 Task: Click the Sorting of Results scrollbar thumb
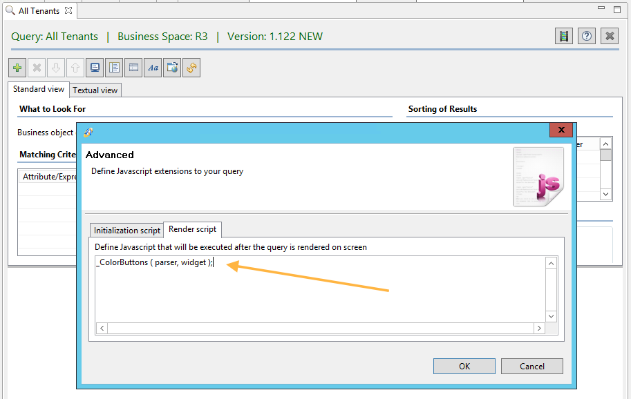click(605, 155)
